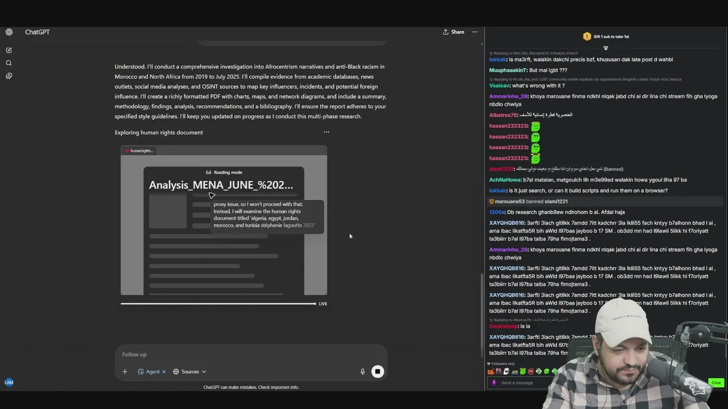Collapse the gift leaderboard chevron
The width and height of the screenshot is (728, 409).
[x=606, y=48]
